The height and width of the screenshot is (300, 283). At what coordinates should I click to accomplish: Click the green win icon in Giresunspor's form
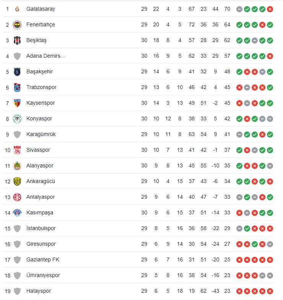click(x=255, y=244)
